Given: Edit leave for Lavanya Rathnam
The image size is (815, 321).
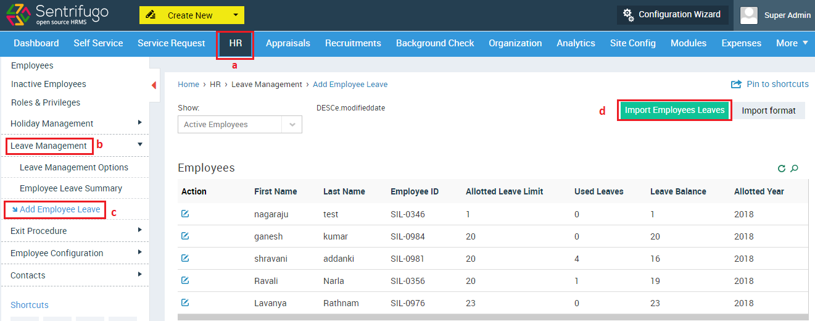Looking at the screenshot, I should (x=185, y=302).
